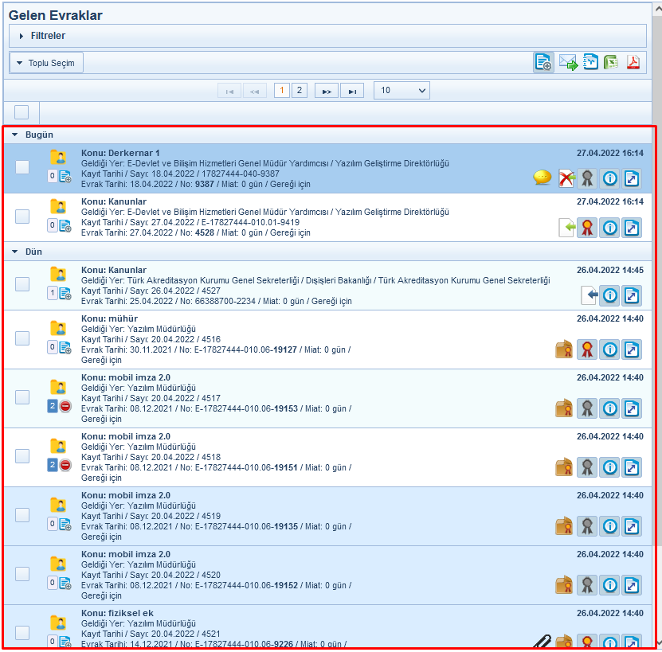The height and width of the screenshot is (652, 662).
Task: Export the document list to PDF
Action: [x=633, y=63]
